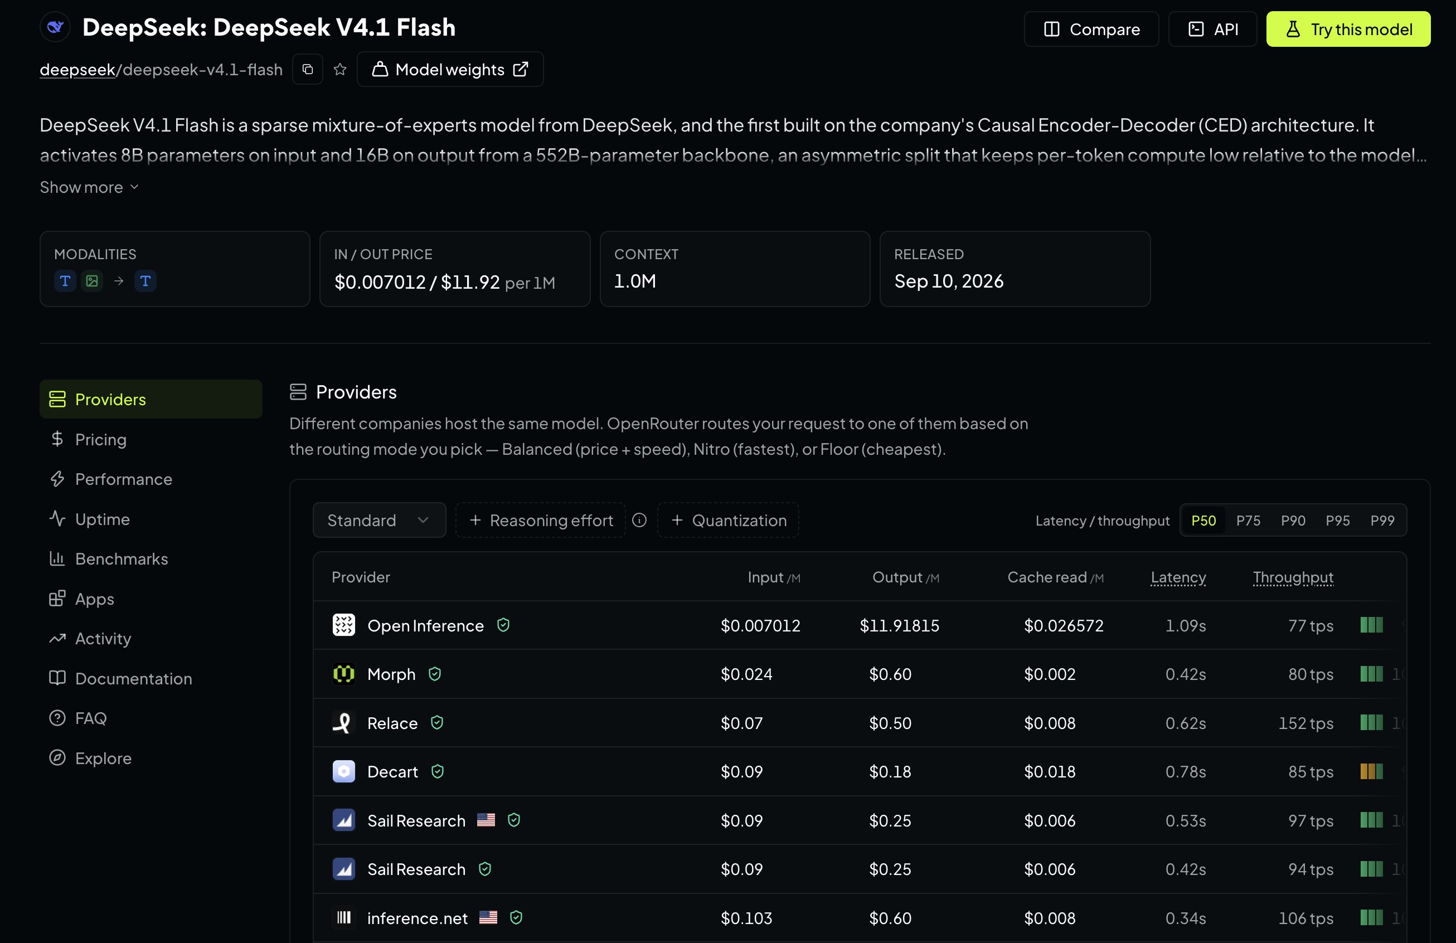
Task: Sort providers by the Latency column
Action: (1178, 577)
